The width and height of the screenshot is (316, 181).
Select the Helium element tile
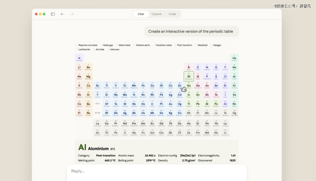click(234, 58)
